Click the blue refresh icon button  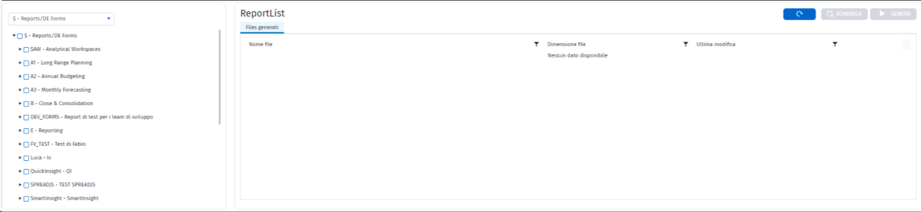tap(799, 14)
